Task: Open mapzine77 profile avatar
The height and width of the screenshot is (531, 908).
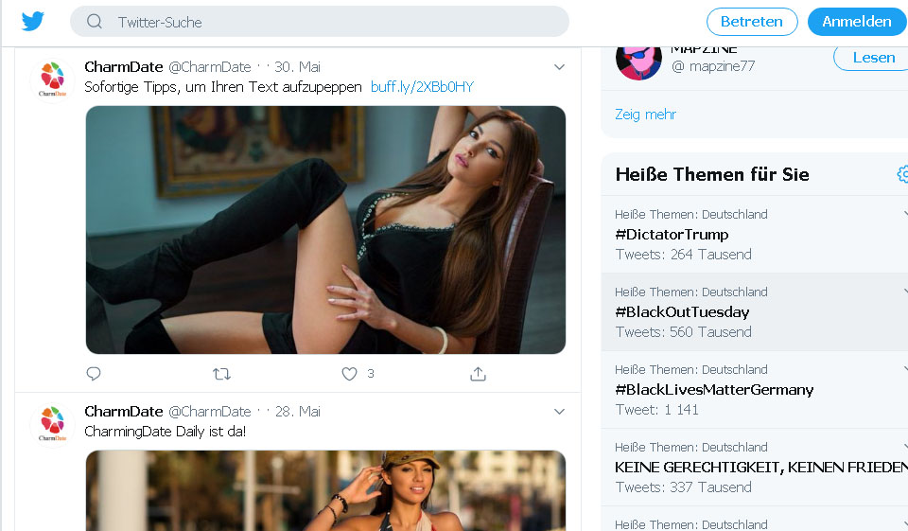Action: [x=638, y=61]
